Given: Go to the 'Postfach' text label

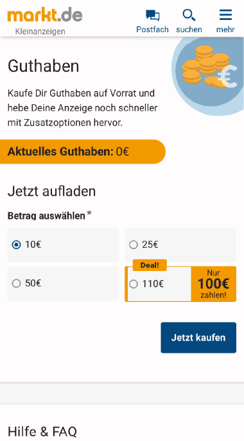Looking at the screenshot, I should [153, 29].
